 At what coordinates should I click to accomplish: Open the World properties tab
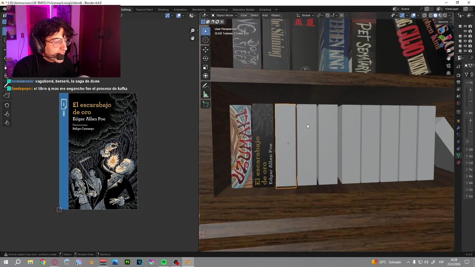459,103
